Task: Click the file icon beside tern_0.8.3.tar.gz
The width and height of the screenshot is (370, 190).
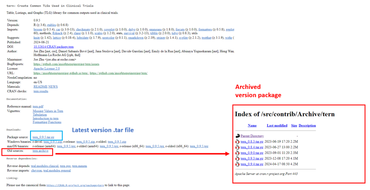Action: click(237, 142)
